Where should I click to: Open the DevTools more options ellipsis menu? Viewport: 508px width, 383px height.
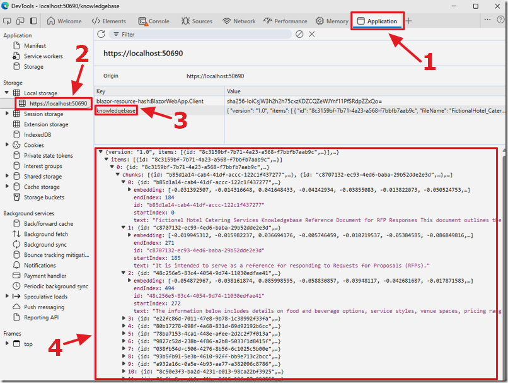(x=487, y=20)
